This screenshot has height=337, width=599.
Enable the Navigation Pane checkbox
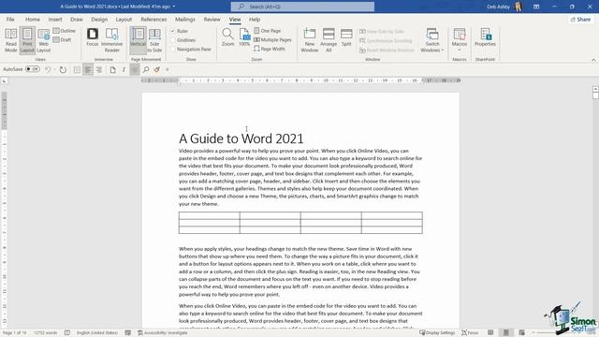(173, 50)
